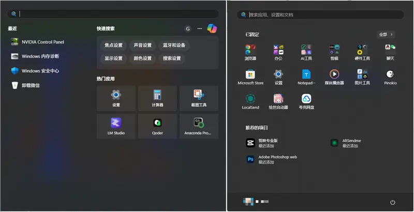
Task: Expand 全部 all apps list
Action: [x=386, y=35]
